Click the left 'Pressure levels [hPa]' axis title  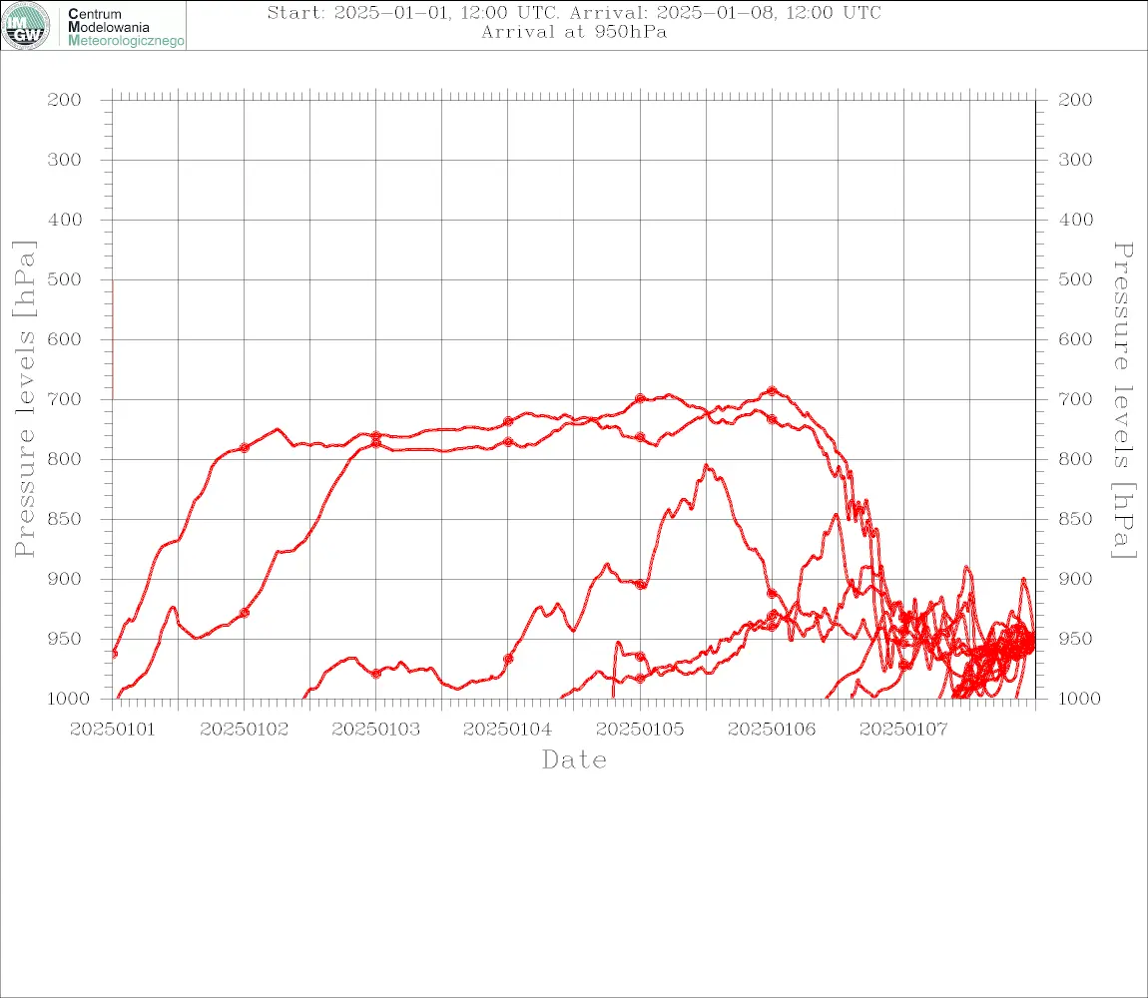click(23, 399)
